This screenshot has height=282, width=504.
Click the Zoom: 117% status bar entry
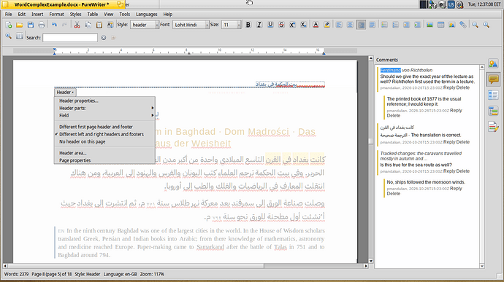point(152,274)
